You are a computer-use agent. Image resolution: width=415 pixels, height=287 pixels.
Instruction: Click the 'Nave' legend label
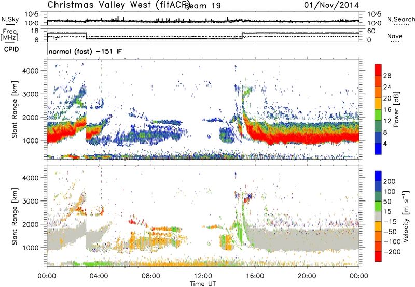click(x=395, y=36)
